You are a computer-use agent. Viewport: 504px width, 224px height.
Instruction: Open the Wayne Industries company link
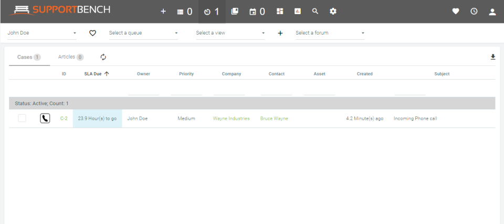coord(231,119)
